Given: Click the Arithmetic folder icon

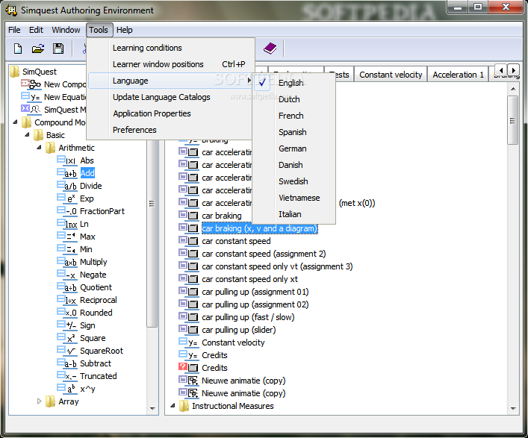Looking at the screenshot, I should point(50,148).
